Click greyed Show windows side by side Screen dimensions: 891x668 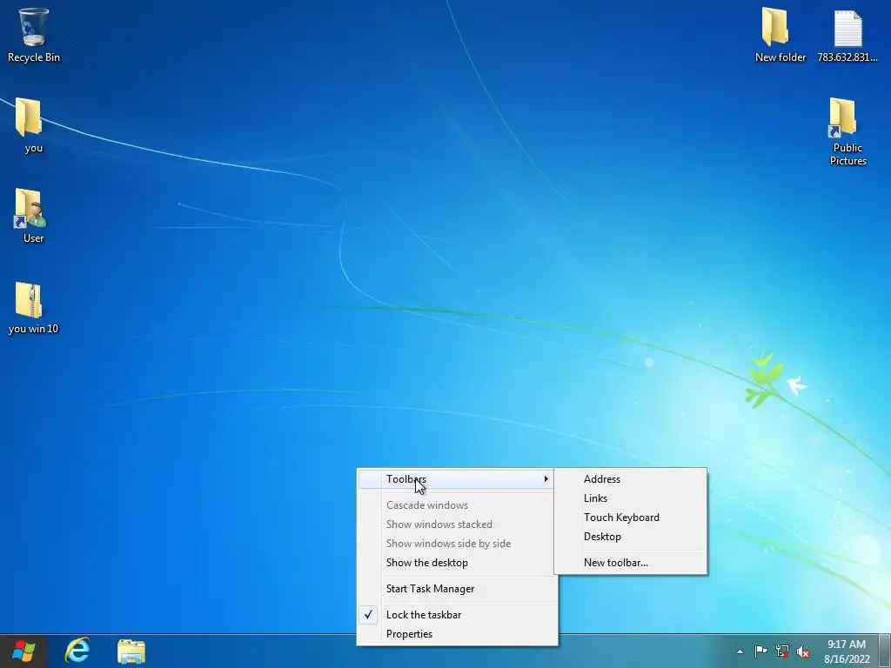(457, 544)
